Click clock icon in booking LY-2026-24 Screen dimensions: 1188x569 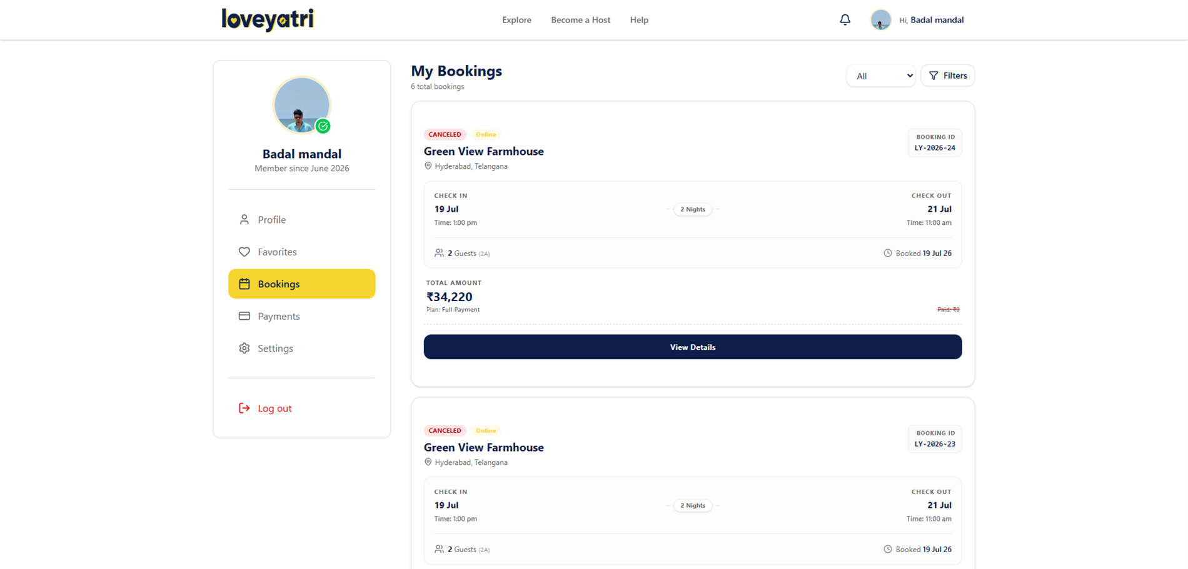click(x=888, y=253)
